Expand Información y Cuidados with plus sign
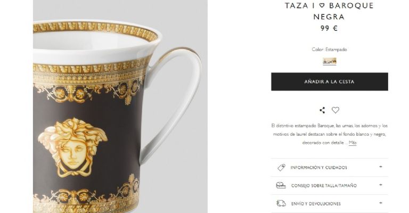The height and width of the screenshot is (213, 409). pyautogui.click(x=381, y=167)
